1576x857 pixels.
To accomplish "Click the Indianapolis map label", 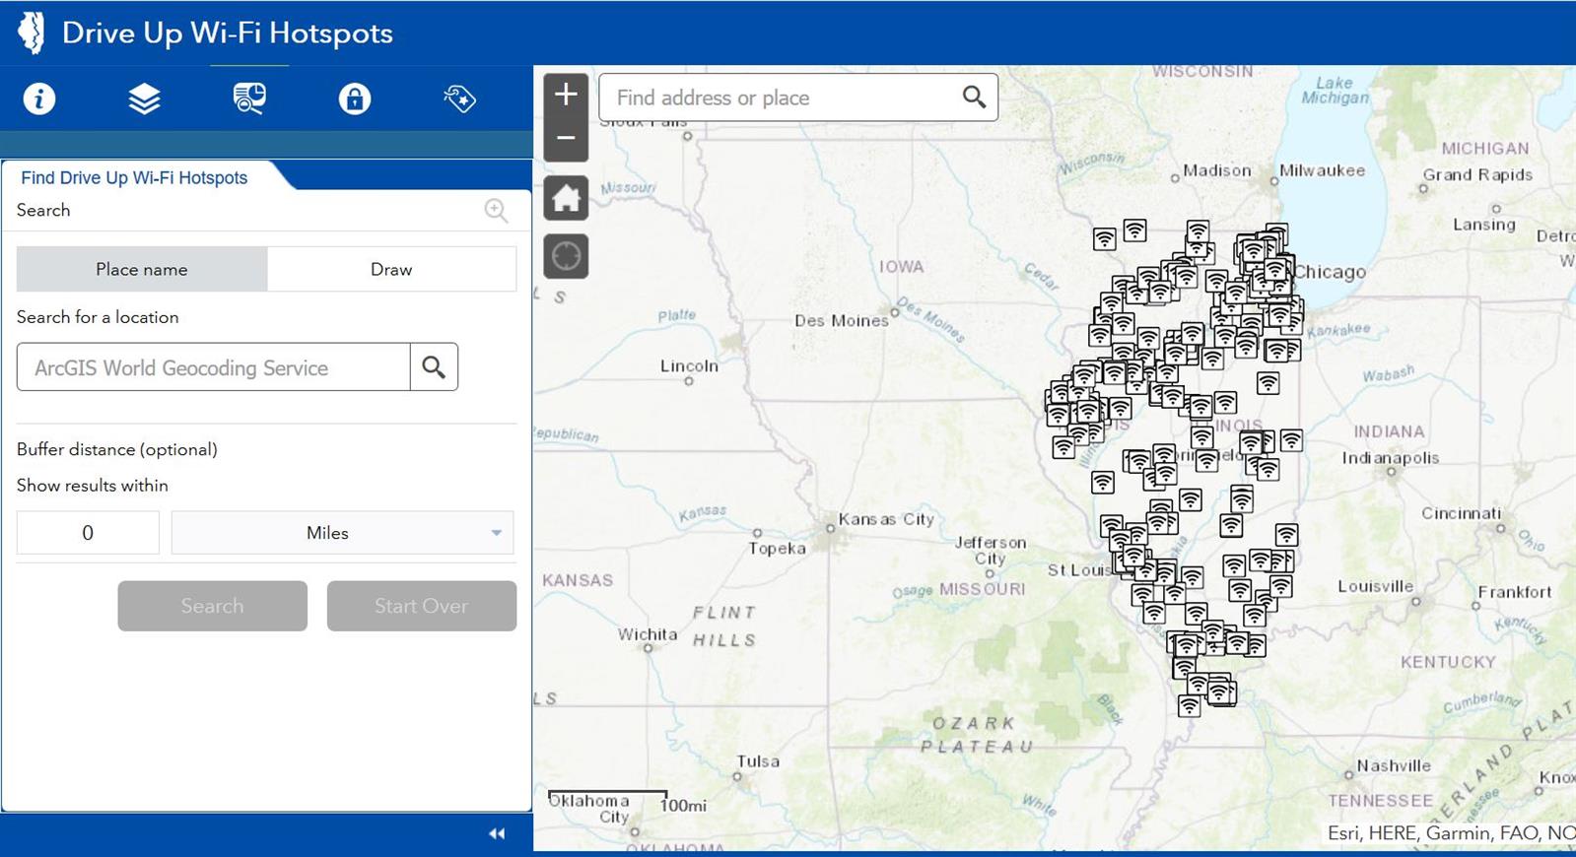I will coord(1391,458).
